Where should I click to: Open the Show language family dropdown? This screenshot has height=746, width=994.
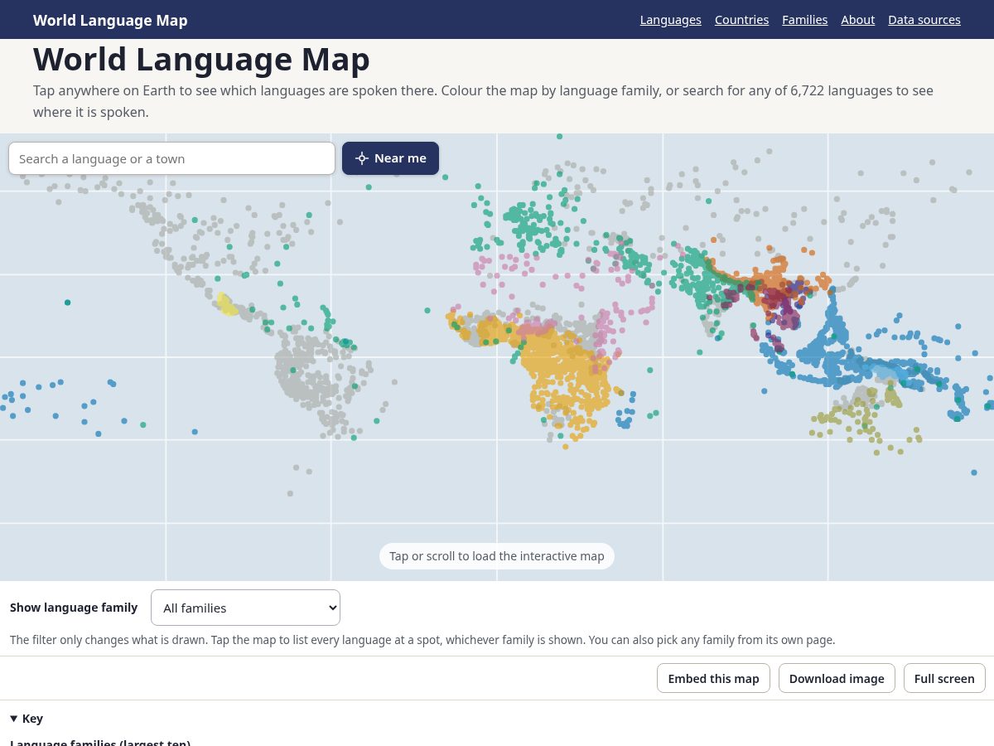click(245, 608)
